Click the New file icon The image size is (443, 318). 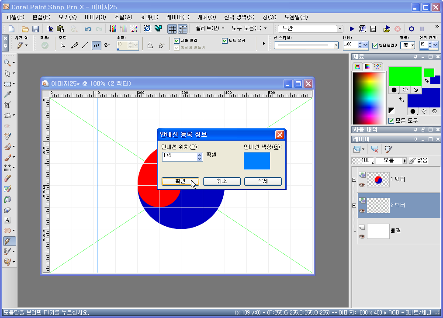[12, 29]
